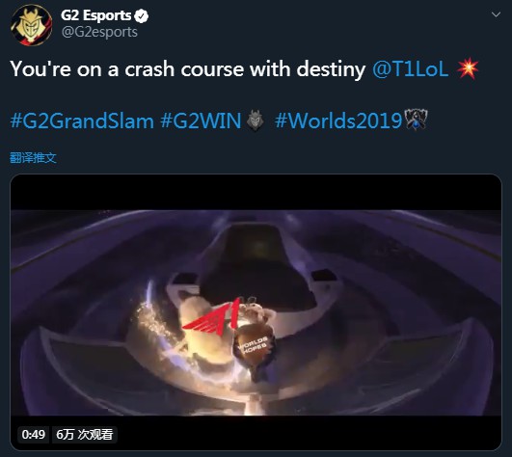Play the embedded tweet video
The image size is (512, 457).
coord(256,312)
